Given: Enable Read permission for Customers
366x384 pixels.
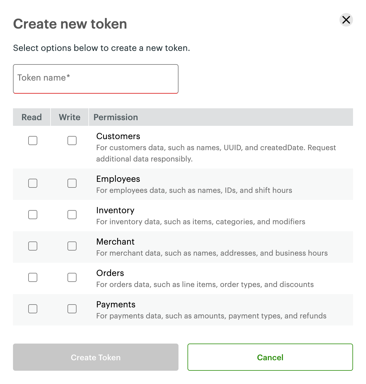Looking at the screenshot, I should [x=33, y=141].
